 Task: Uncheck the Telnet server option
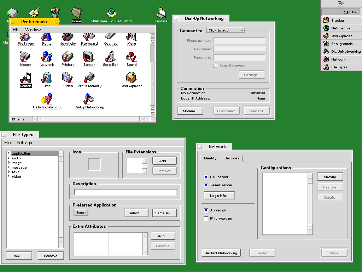click(x=206, y=185)
